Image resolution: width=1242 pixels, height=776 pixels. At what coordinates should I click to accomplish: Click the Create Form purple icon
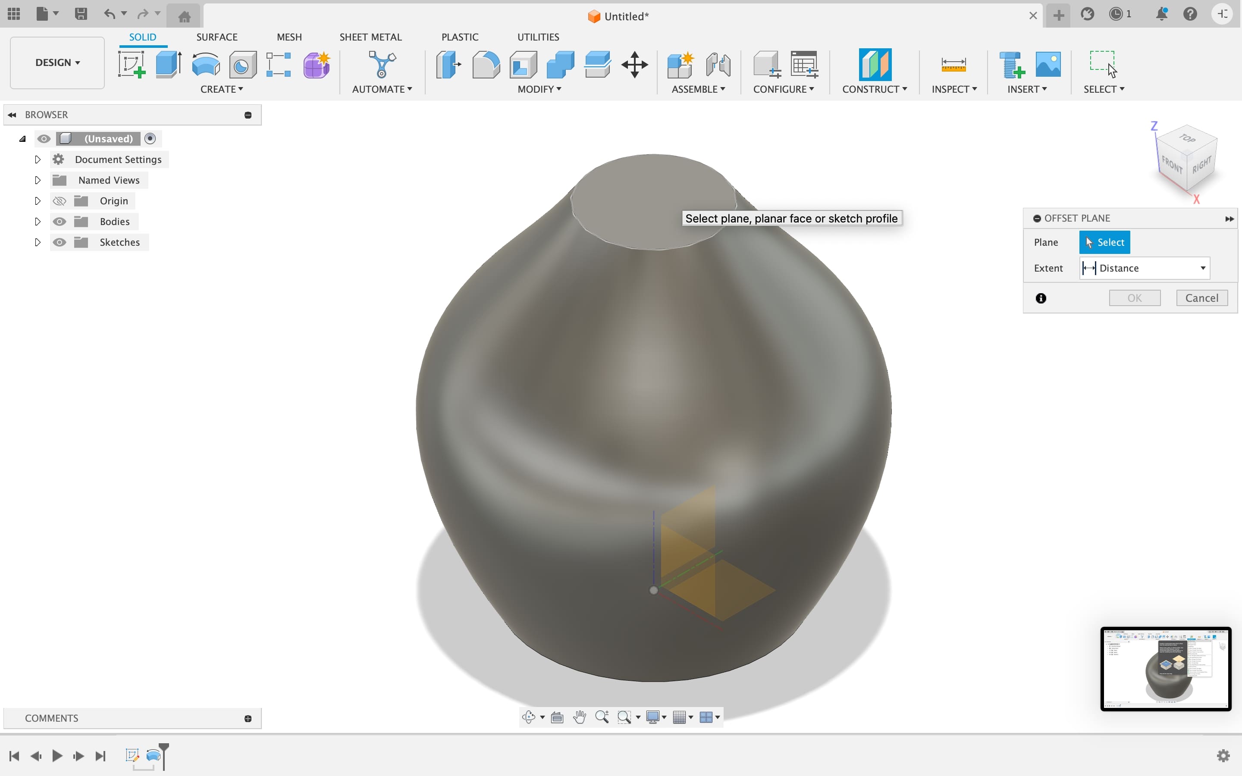point(317,65)
